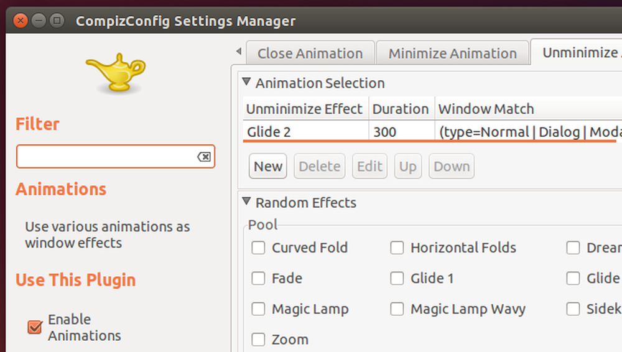Switch to the Minimize Animation tab
Image resolution: width=622 pixels, height=352 pixels.
[x=453, y=53]
